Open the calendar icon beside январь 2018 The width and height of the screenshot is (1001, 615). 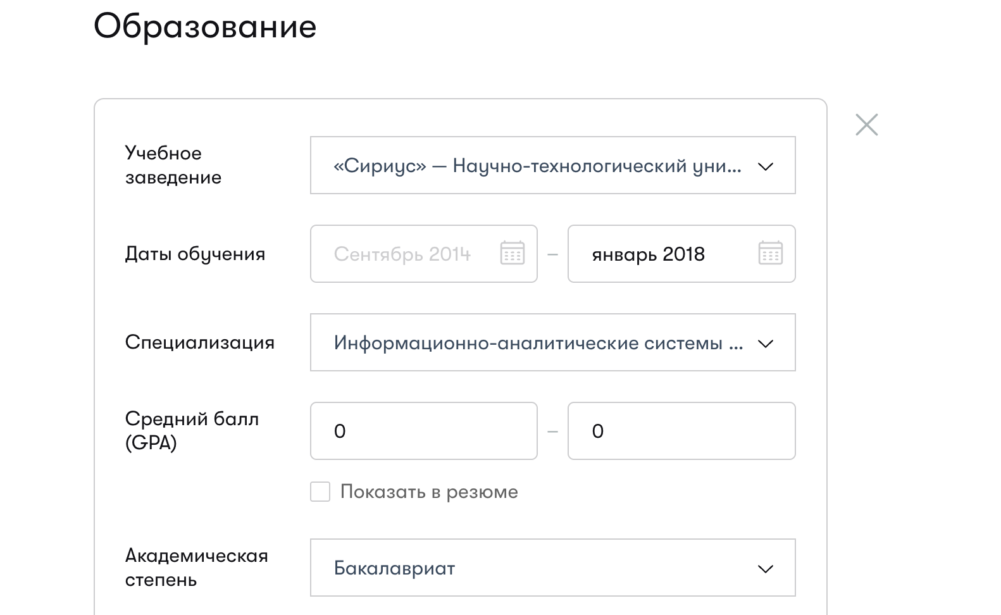tap(770, 253)
